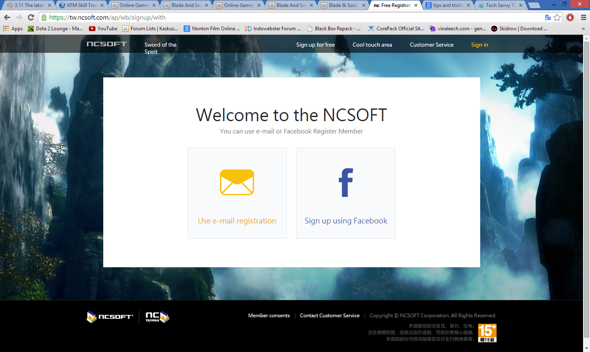Image resolution: width=590 pixels, height=352 pixels.
Task: Open Dota 2 Lounge bookmark
Action: click(x=55, y=29)
